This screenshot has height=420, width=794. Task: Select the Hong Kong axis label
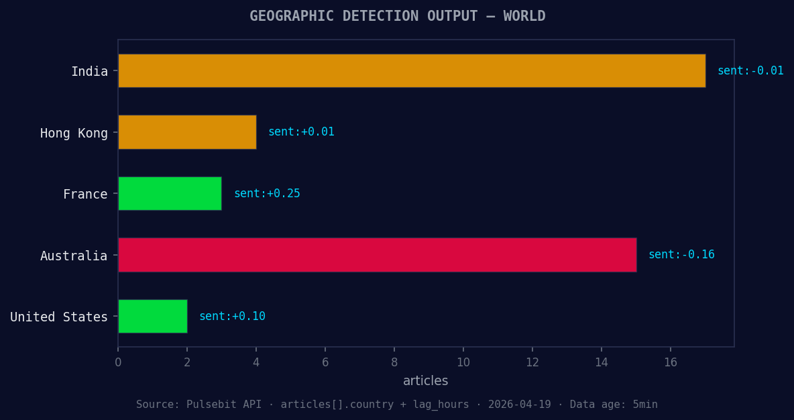coord(74,133)
